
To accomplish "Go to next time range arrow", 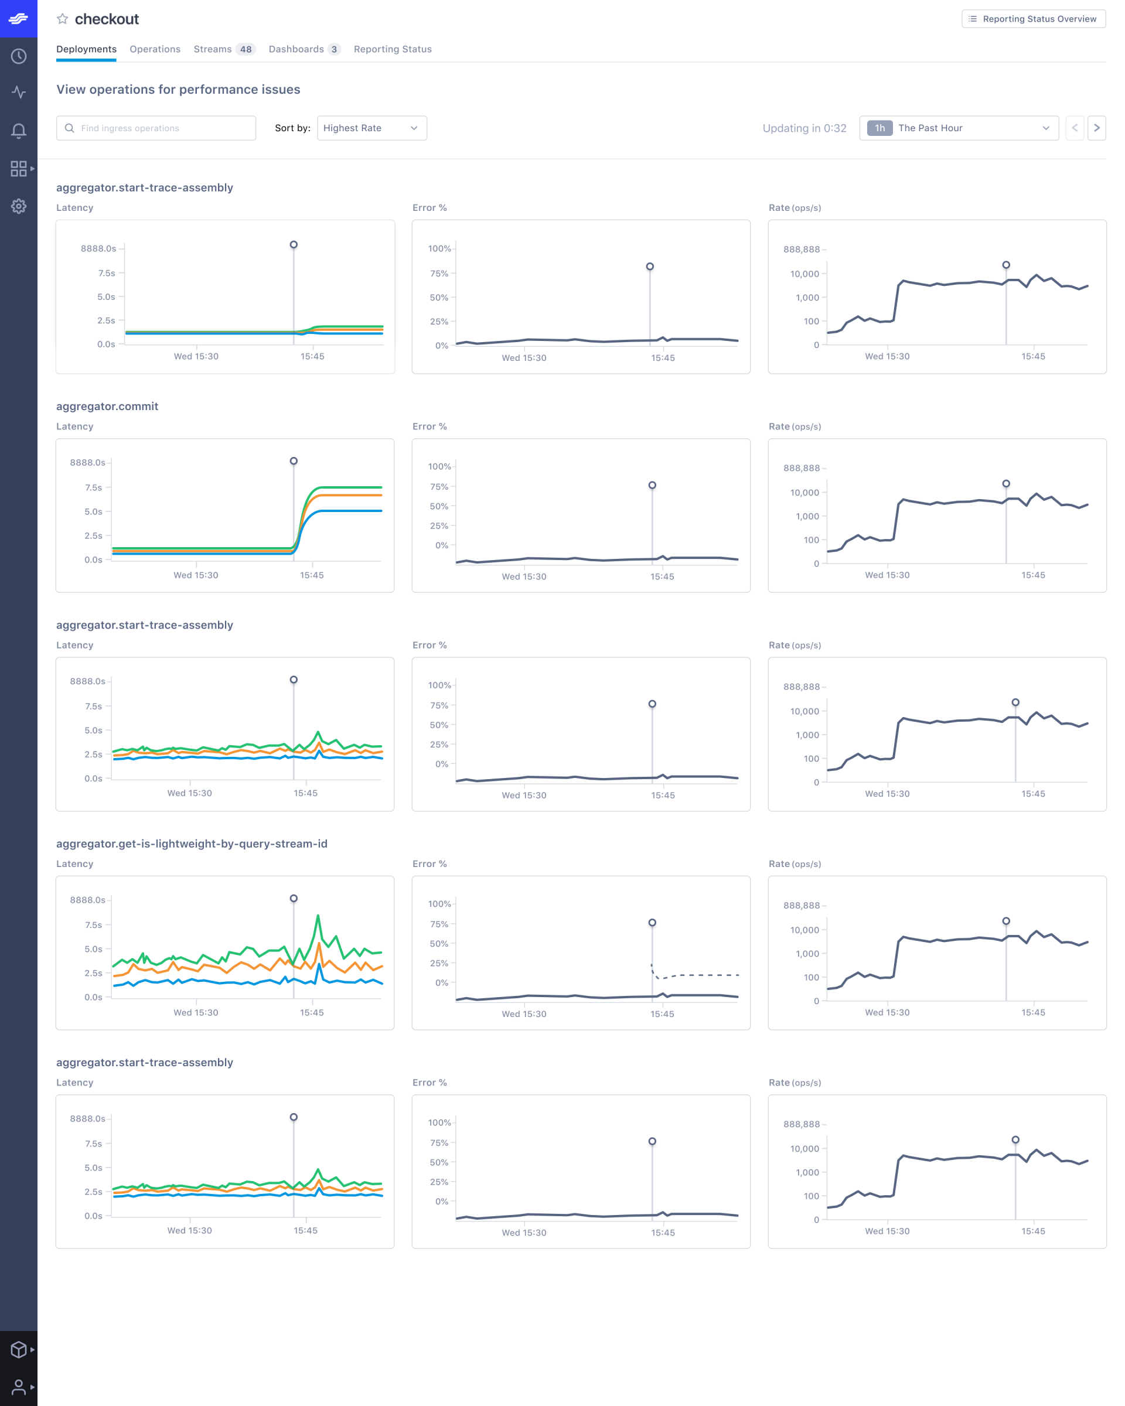I will pyautogui.click(x=1096, y=128).
